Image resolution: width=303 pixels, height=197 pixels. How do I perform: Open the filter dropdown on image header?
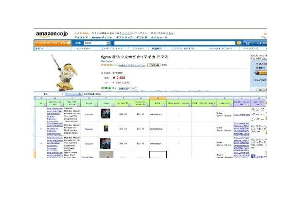tap(113, 105)
